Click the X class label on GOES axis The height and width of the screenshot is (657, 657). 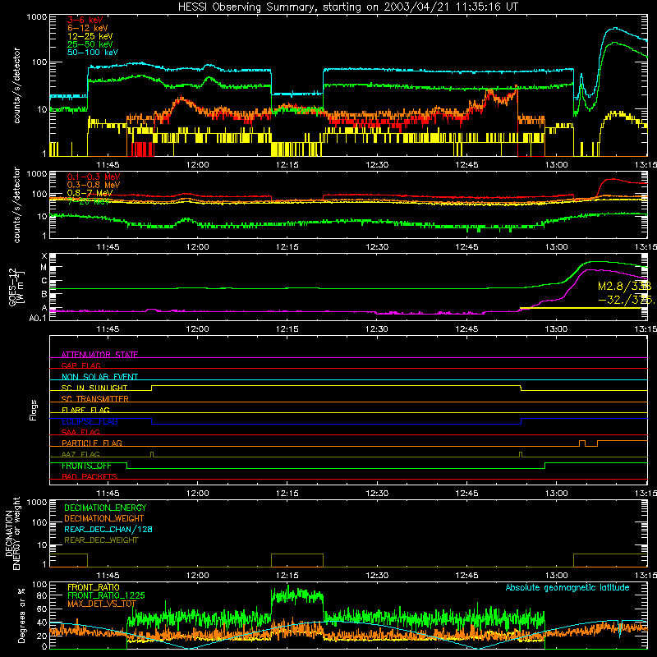coord(44,256)
